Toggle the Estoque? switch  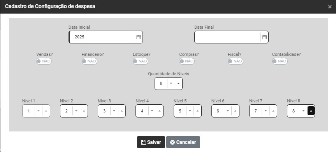tap(141, 61)
